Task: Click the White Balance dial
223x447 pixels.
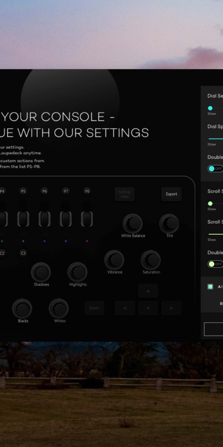Action: tap(132, 224)
